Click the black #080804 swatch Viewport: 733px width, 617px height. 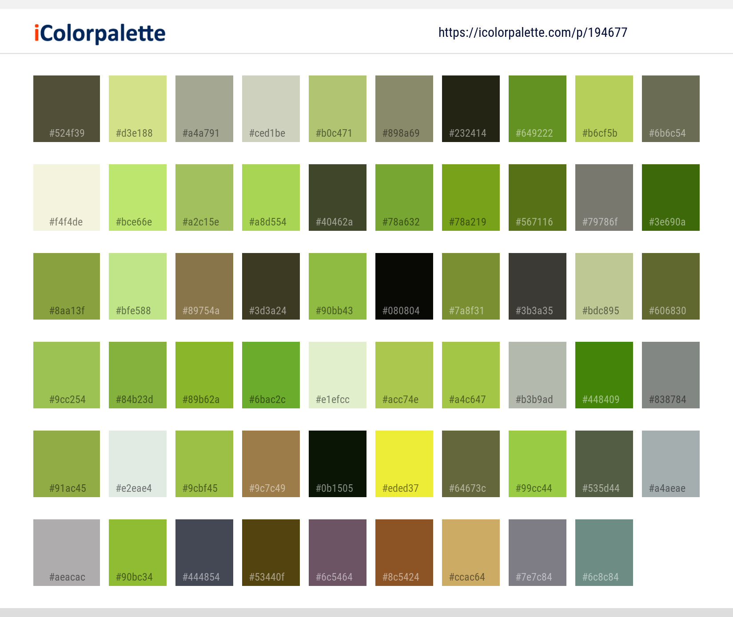[404, 286]
